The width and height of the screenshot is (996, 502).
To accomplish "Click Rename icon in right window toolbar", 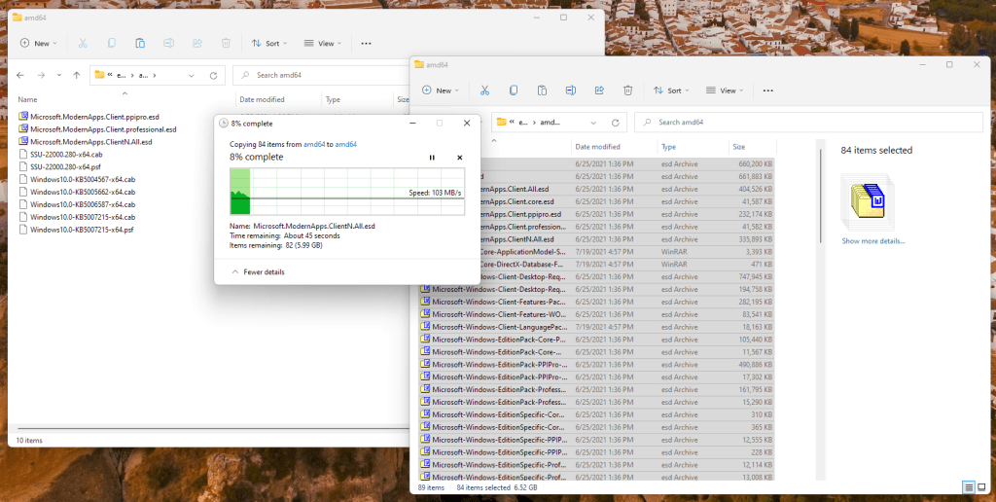I will tap(570, 90).
